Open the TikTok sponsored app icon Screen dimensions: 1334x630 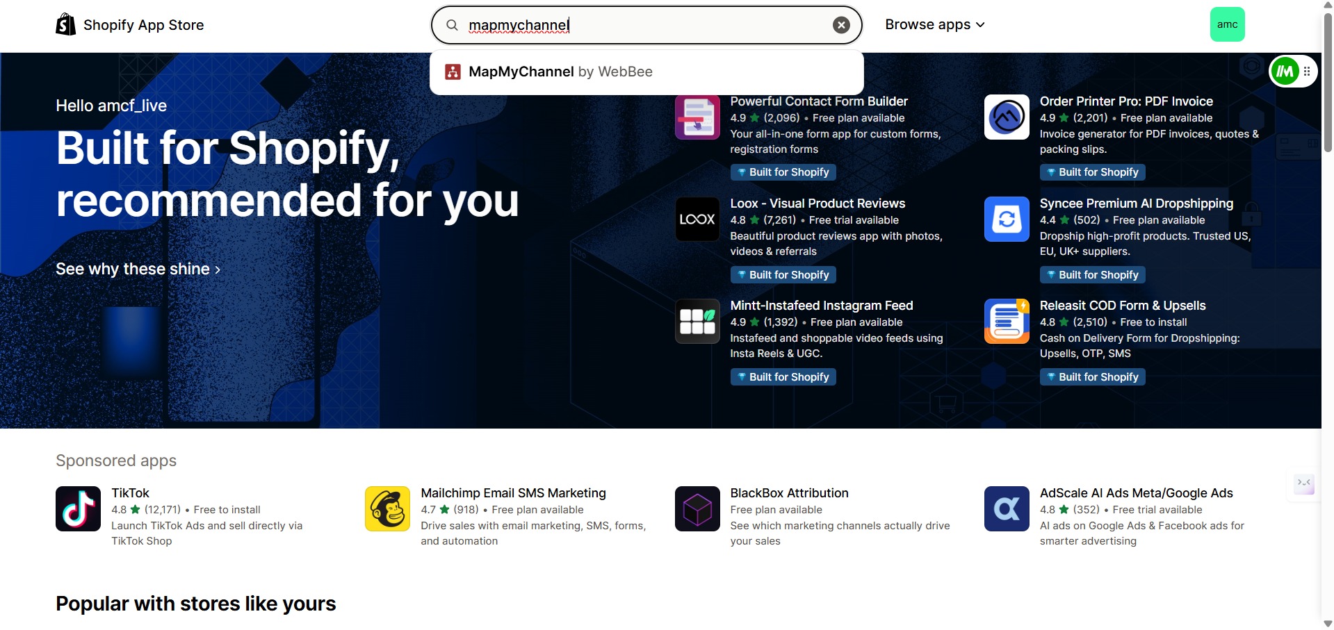78,508
